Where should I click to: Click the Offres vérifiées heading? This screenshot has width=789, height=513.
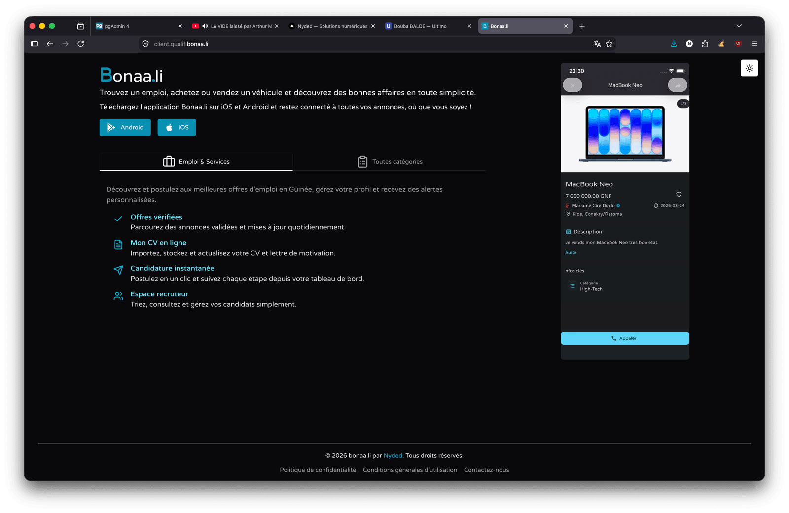156,217
